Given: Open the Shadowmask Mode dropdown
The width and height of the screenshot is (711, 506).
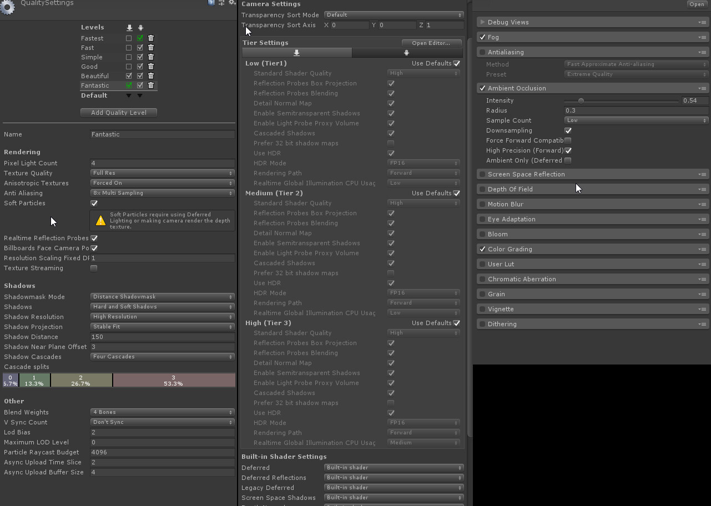Looking at the screenshot, I should point(162,296).
